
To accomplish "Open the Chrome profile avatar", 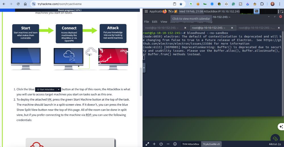I will pyautogui.click(x=272, y=4).
